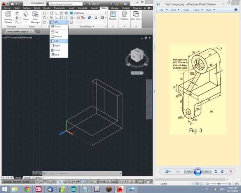
Task: Open the Model viewports panel button
Action: coord(113,16)
